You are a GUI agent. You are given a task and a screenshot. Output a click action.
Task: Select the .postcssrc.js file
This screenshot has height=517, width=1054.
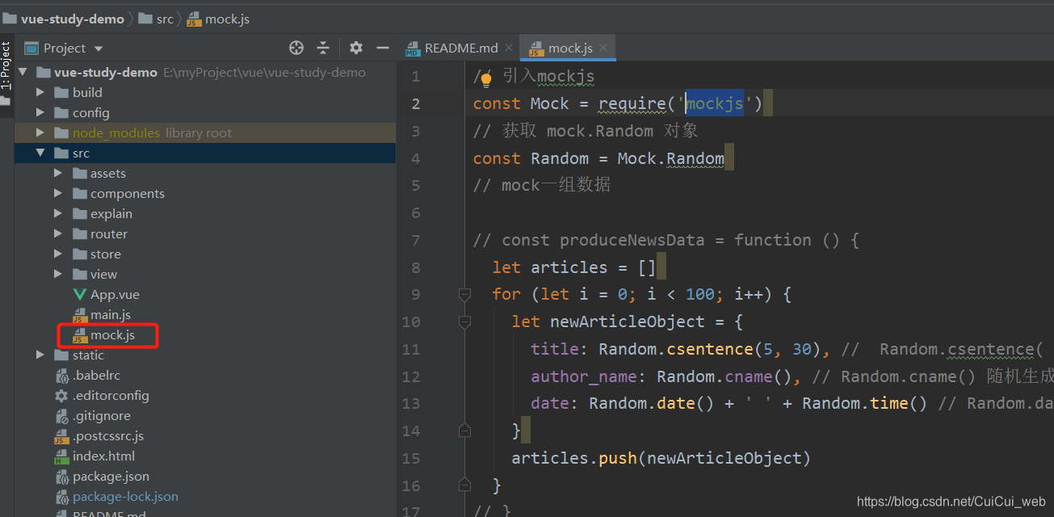click(108, 436)
